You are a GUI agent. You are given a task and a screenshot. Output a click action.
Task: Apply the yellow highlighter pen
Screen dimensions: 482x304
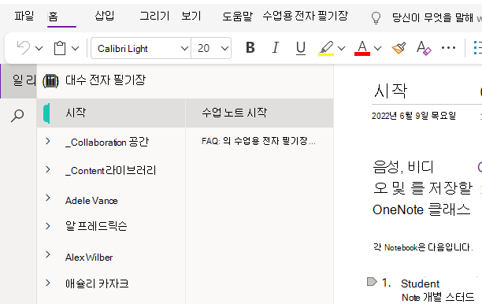point(326,48)
